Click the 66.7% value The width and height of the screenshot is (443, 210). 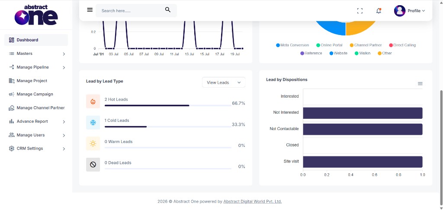click(238, 103)
